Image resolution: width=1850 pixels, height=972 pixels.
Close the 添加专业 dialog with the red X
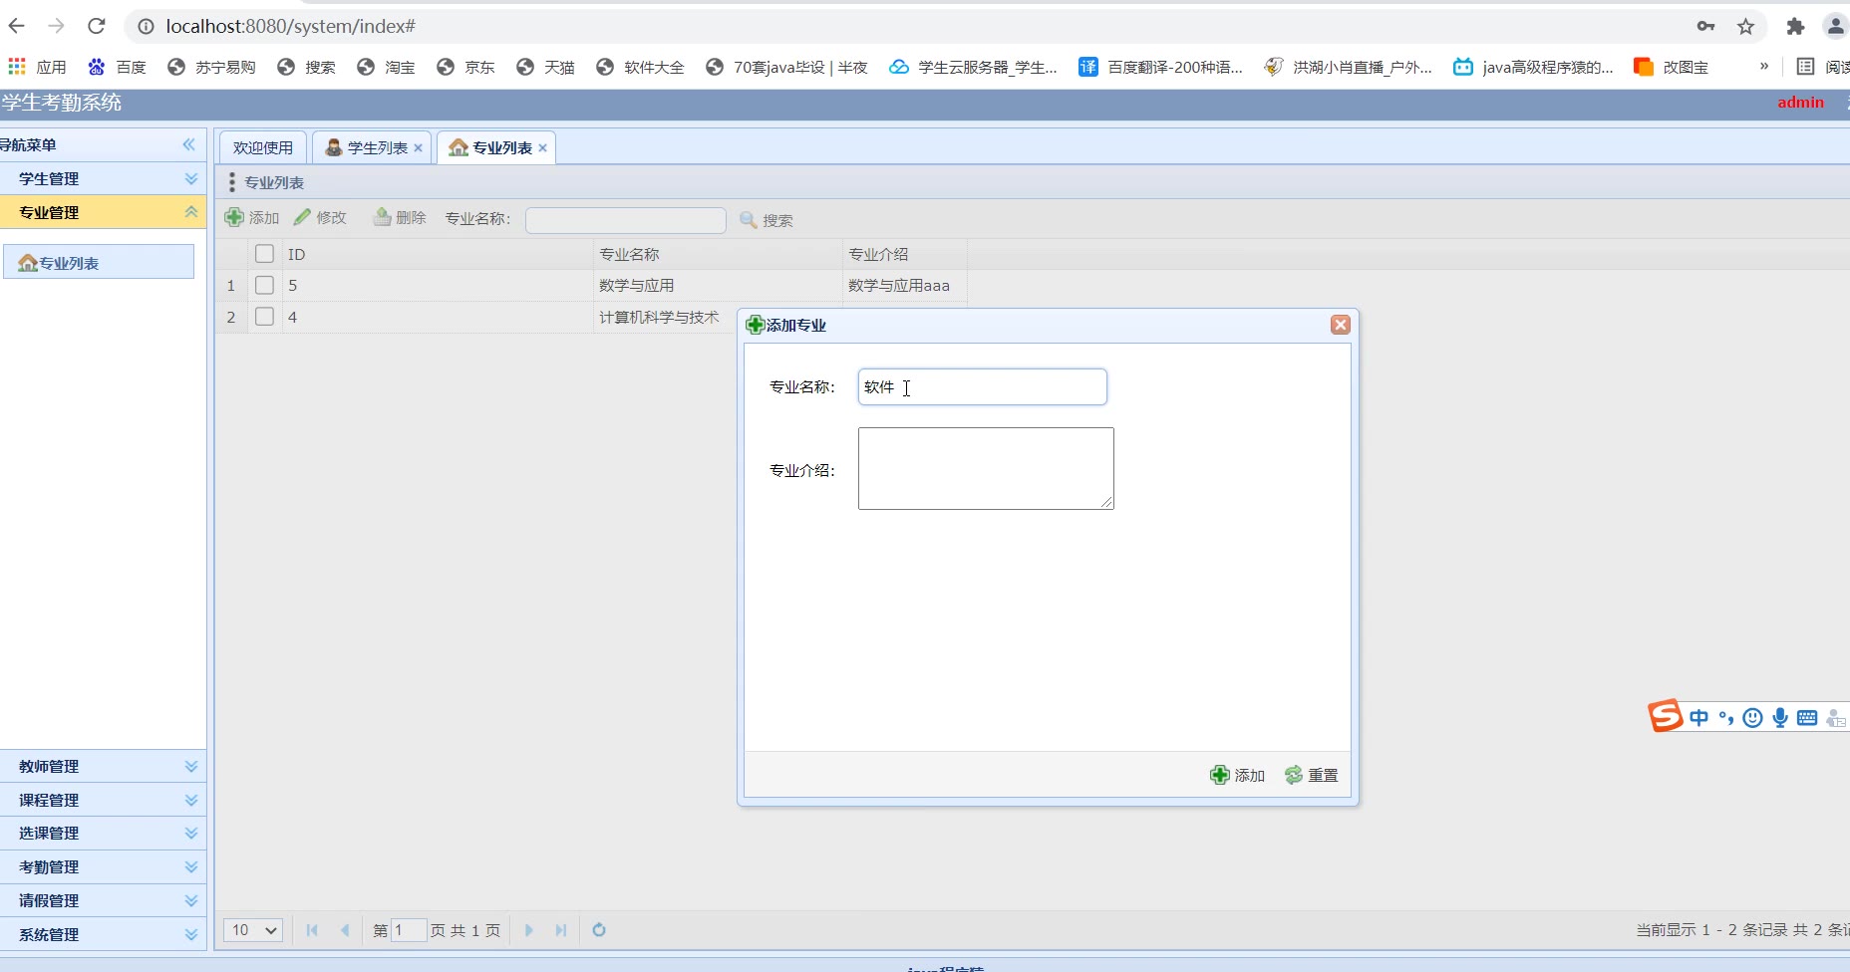click(x=1340, y=325)
